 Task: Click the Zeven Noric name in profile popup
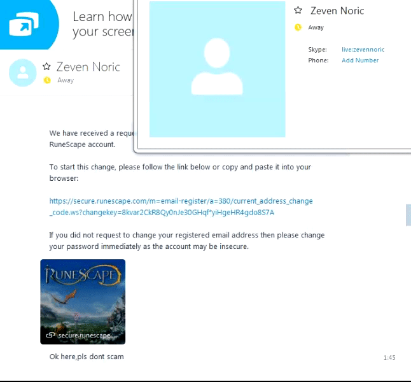point(337,11)
